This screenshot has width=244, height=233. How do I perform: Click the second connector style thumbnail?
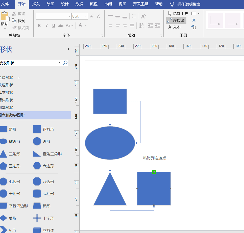click(233, 20)
